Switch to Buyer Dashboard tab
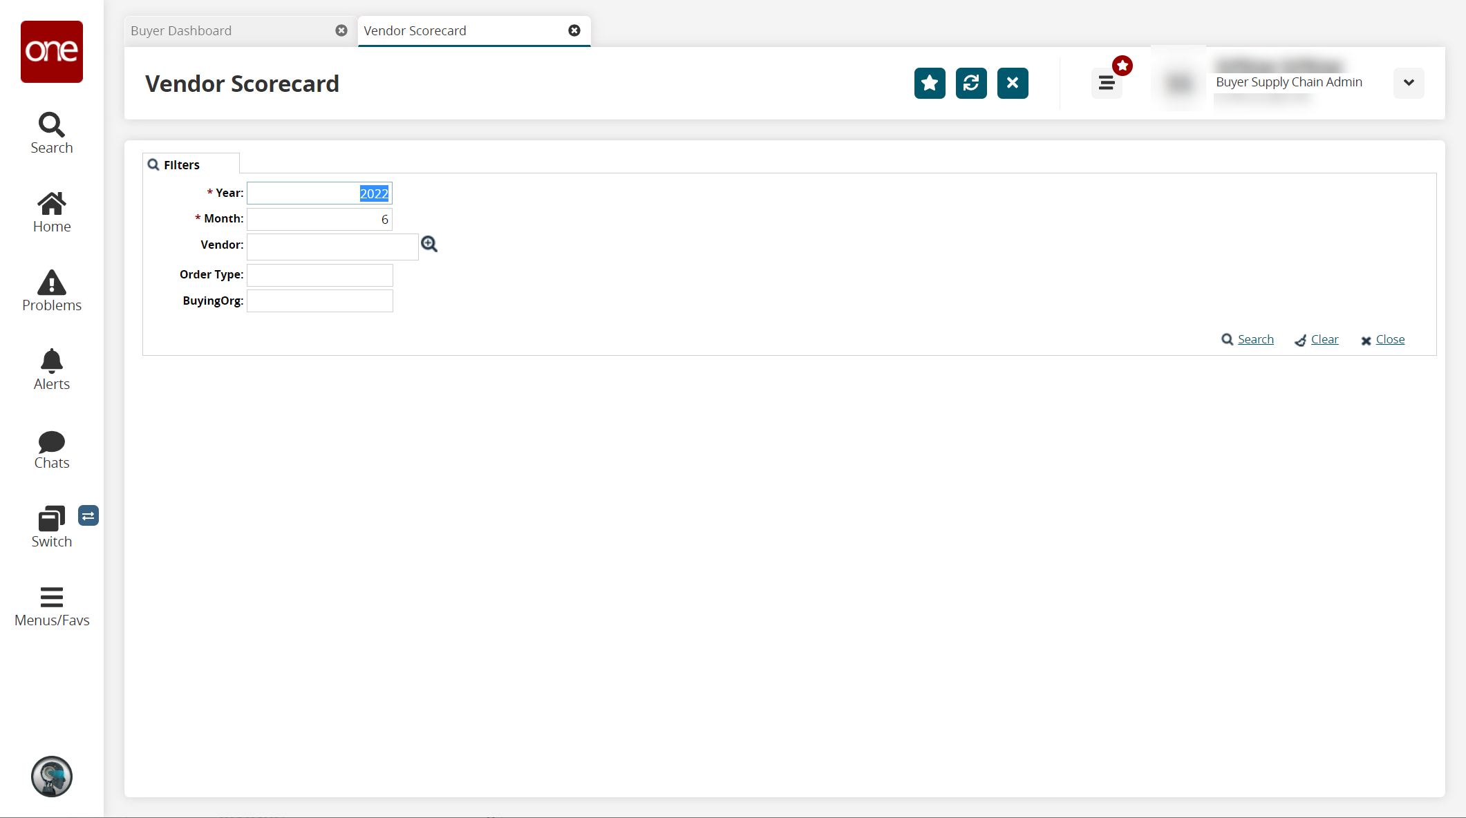 click(x=182, y=31)
